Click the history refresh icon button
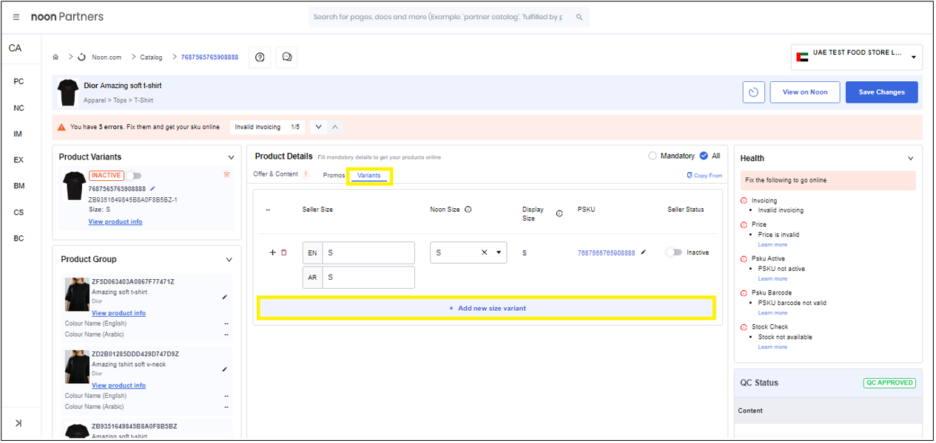Viewport: 936px width, 443px height. coord(753,92)
